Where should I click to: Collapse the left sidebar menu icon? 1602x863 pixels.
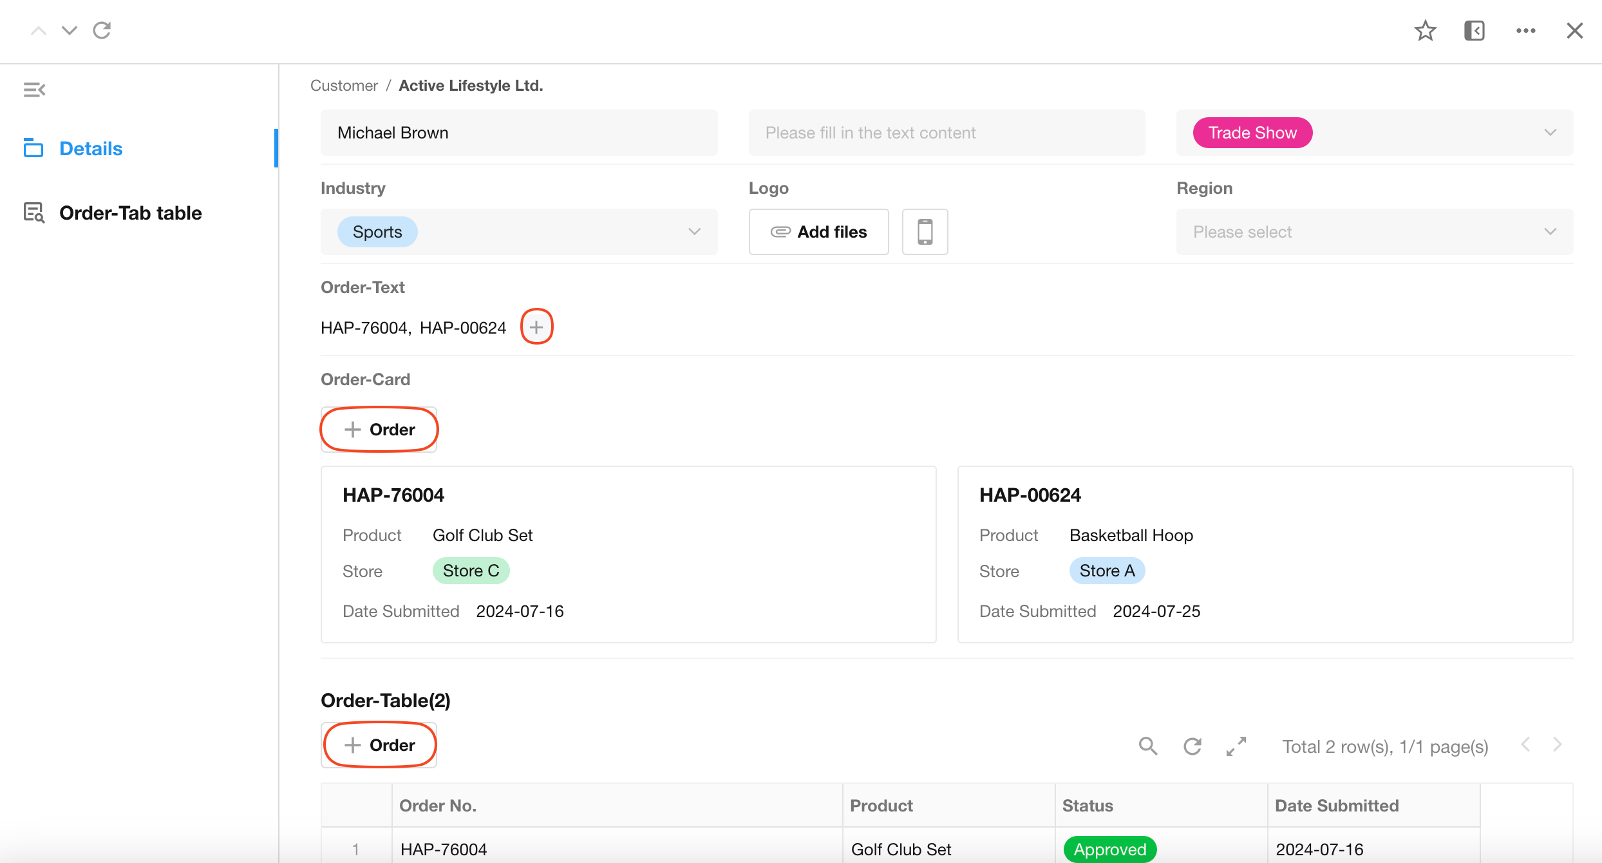34,90
